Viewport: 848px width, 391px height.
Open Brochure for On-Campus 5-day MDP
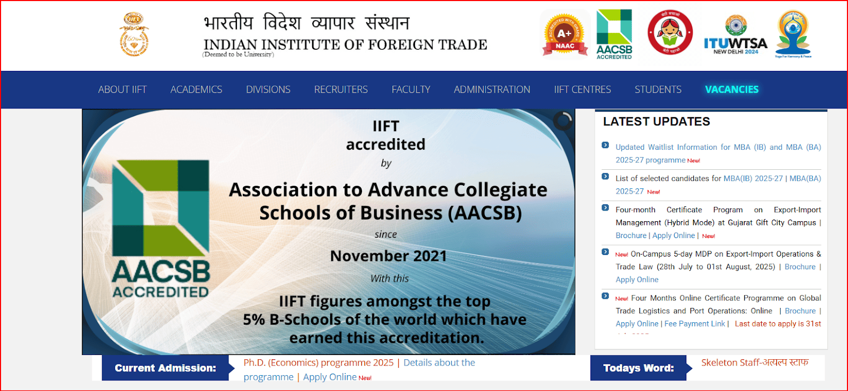tap(800, 267)
